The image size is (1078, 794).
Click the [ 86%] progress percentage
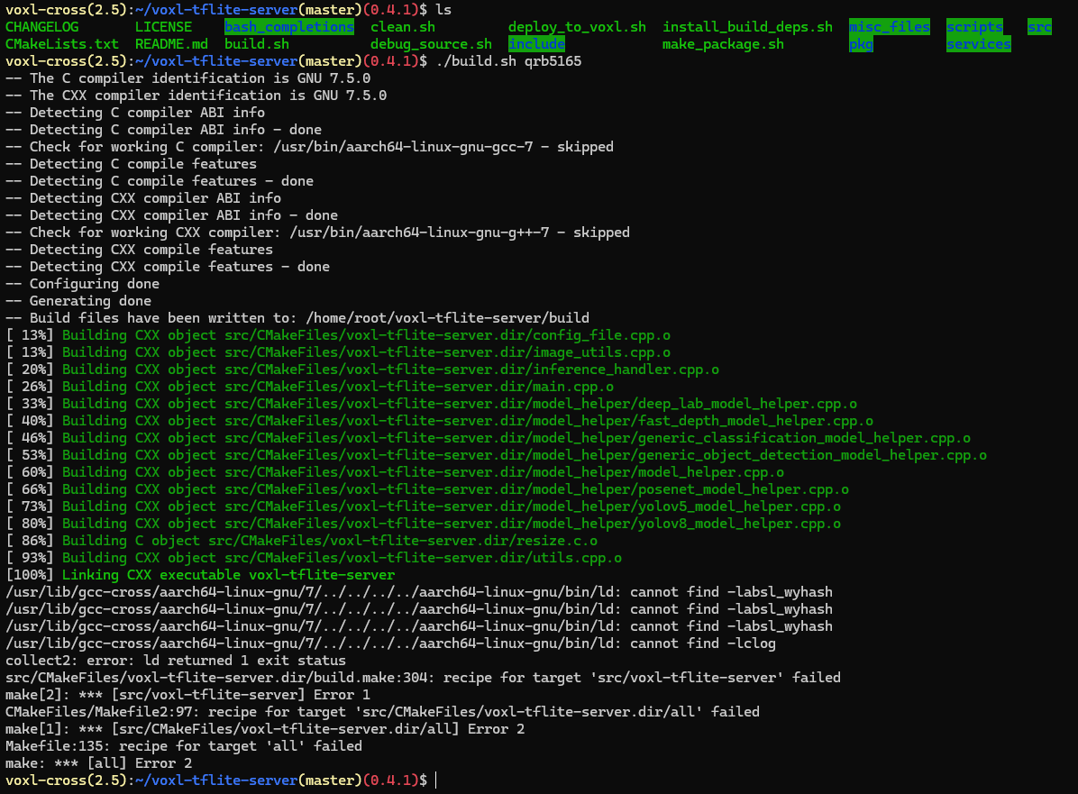(x=30, y=541)
